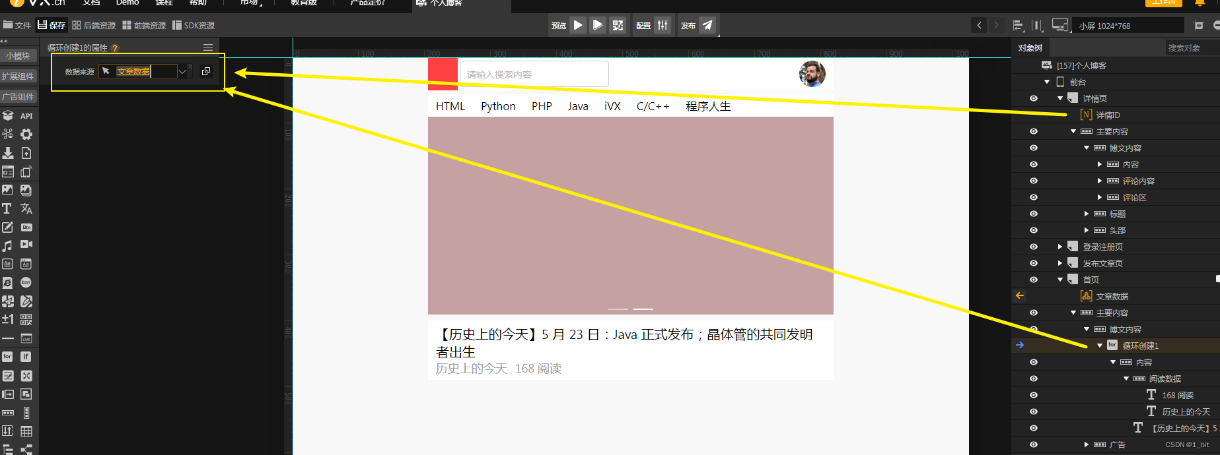Select the ±1 counter component
This screenshot has width=1220, height=455.
[7, 319]
